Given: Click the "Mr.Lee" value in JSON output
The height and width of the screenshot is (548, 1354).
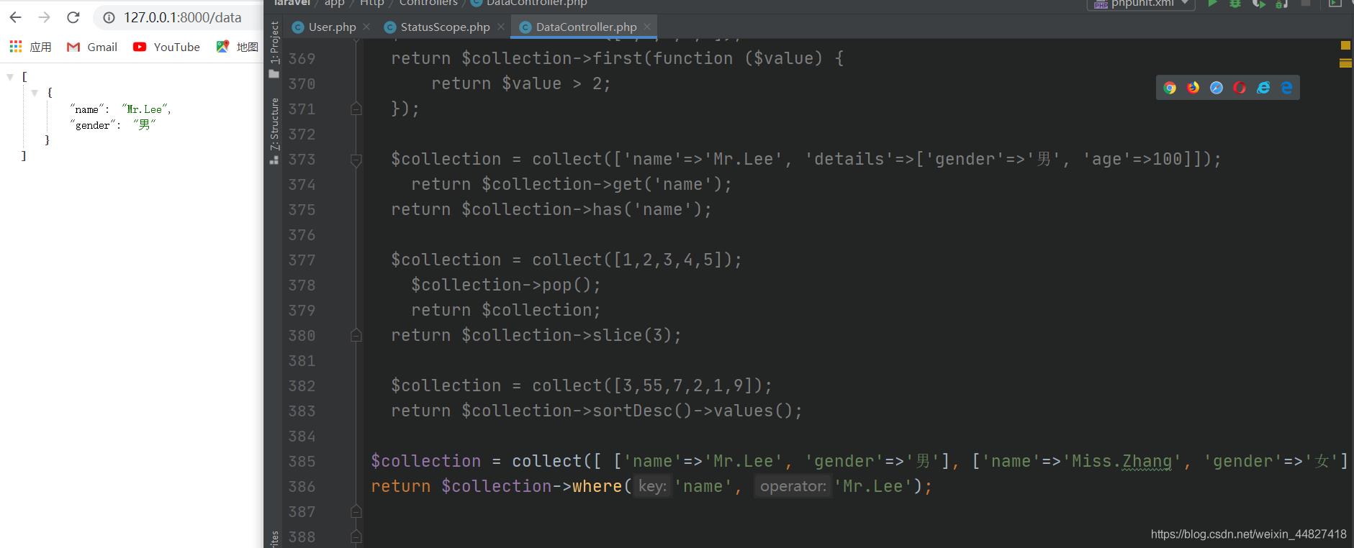Looking at the screenshot, I should coord(145,109).
